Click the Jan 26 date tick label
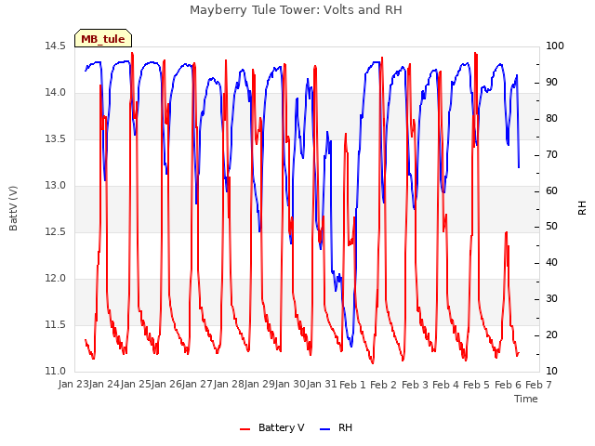Viewport: 595px width, 446px height. pyautogui.click(x=166, y=385)
